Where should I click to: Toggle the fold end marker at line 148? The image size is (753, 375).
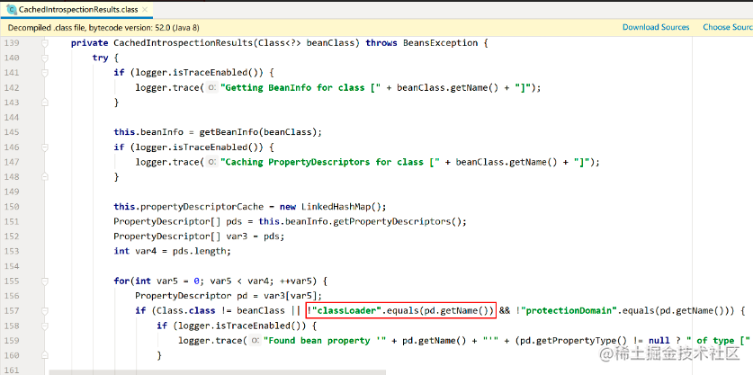coord(45,177)
